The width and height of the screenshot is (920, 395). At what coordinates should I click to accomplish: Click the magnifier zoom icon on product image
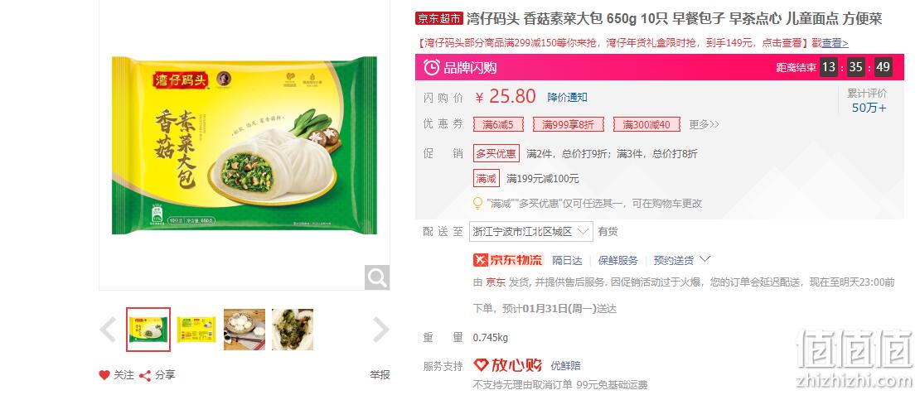tap(376, 277)
